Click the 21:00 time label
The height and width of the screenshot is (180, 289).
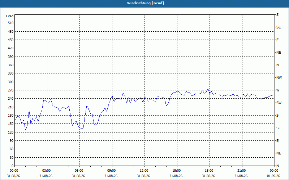click(x=241, y=171)
